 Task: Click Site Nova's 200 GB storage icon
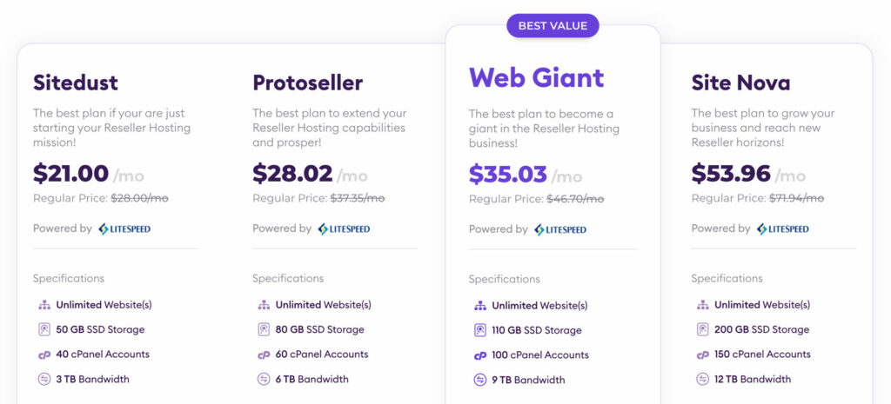703,329
